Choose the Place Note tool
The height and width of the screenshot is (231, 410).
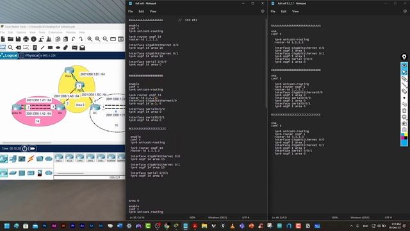pos(35,47)
